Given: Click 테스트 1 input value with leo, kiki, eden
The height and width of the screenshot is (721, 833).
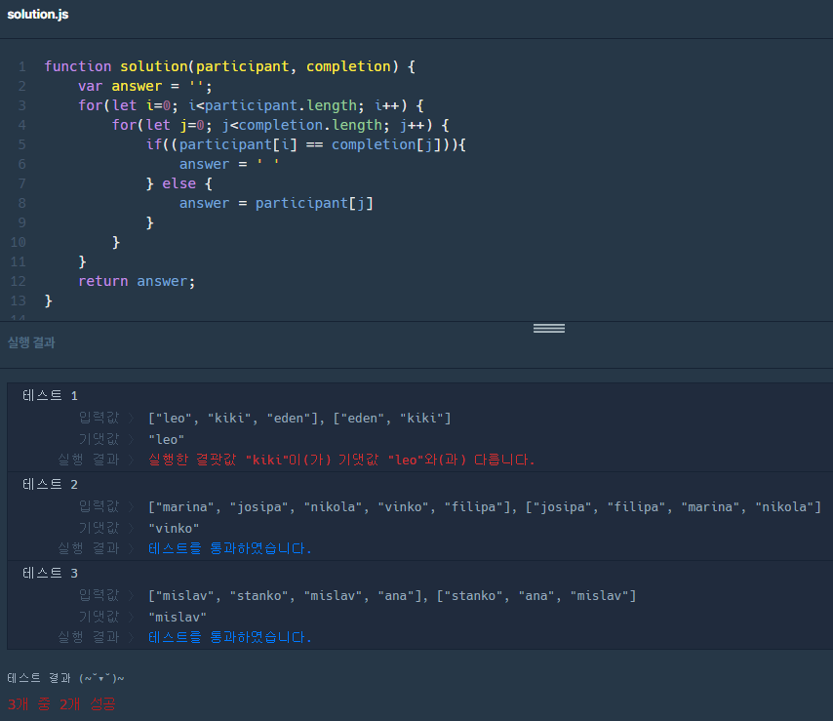Looking at the screenshot, I should pos(299,419).
